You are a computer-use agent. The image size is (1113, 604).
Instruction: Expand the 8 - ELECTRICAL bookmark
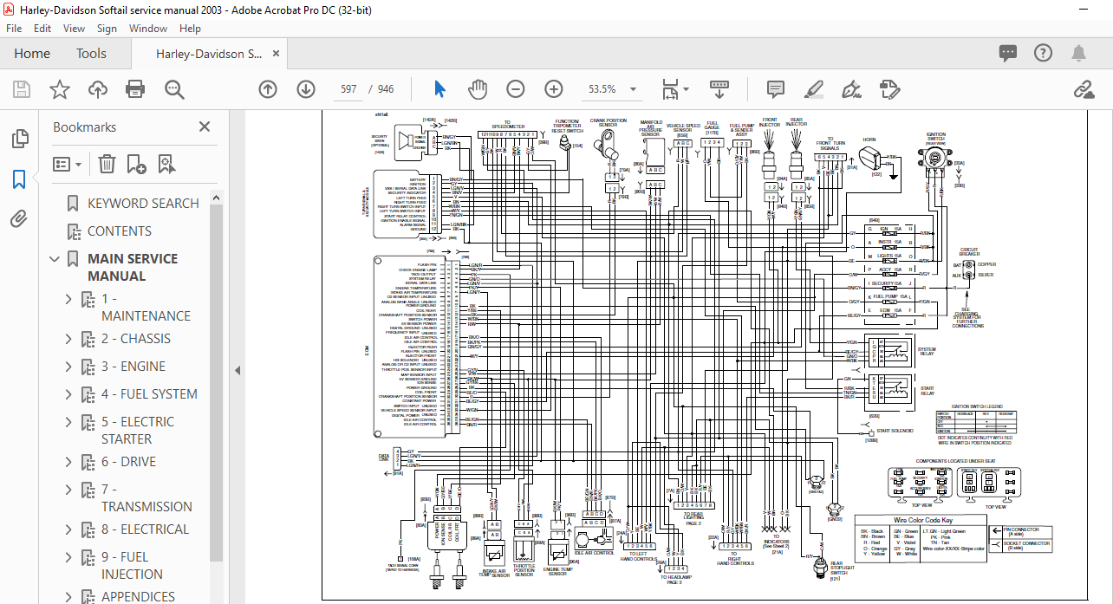[x=69, y=529]
